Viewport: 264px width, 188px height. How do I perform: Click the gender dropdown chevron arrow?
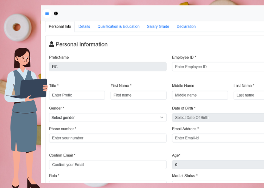coord(162,118)
